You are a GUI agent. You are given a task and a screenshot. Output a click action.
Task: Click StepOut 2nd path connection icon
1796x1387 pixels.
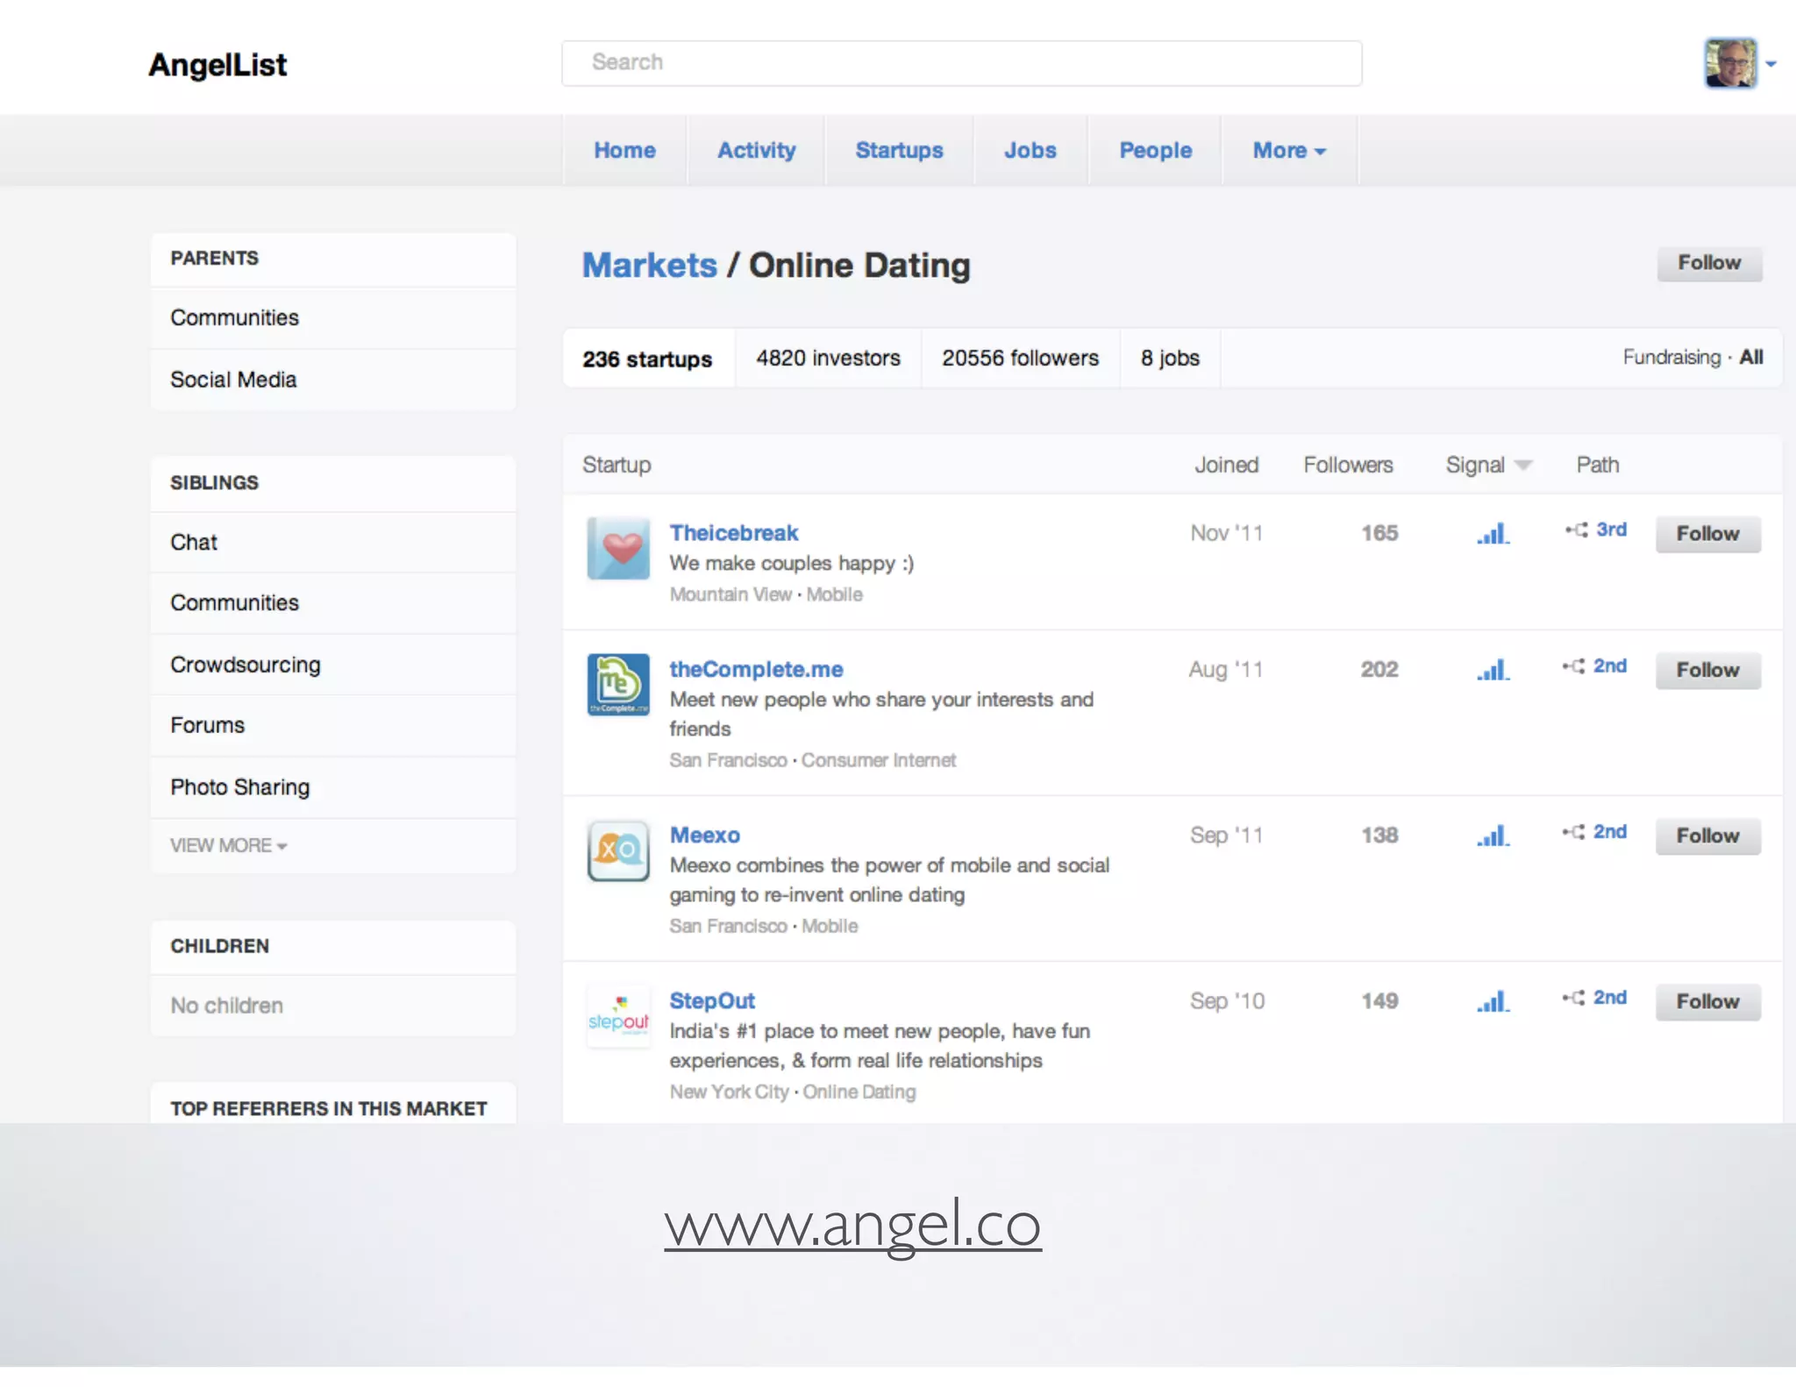tap(1573, 998)
